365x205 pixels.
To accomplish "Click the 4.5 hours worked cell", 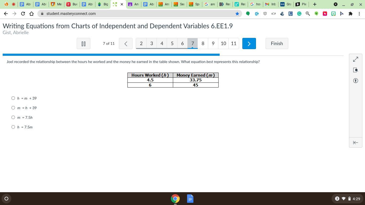I will (150, 80).
